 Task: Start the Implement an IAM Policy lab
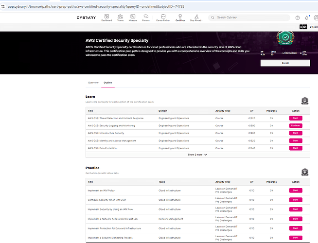point(295,191)
